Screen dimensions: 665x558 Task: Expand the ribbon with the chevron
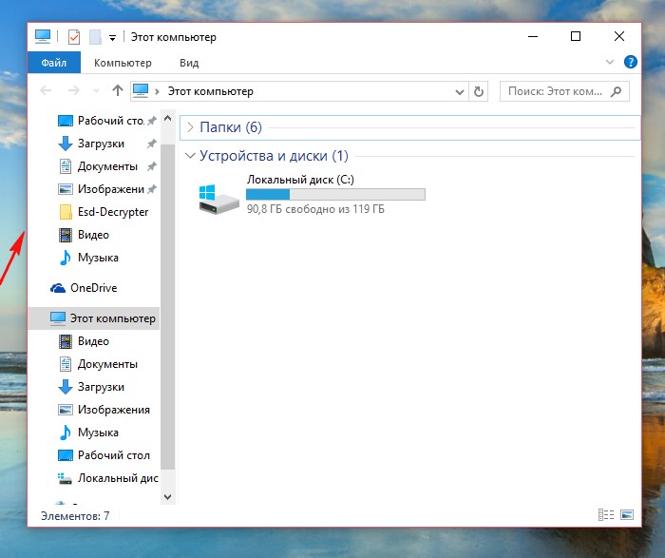click(x=610, y=62)
